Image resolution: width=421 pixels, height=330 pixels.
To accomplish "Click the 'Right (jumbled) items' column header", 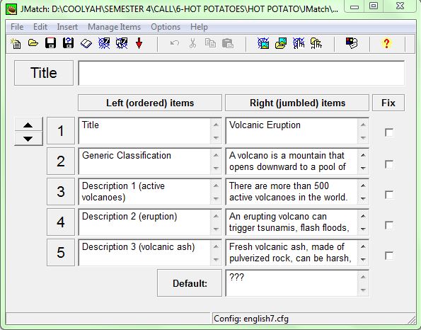I will pyautogui.click(x=297, y=103).
